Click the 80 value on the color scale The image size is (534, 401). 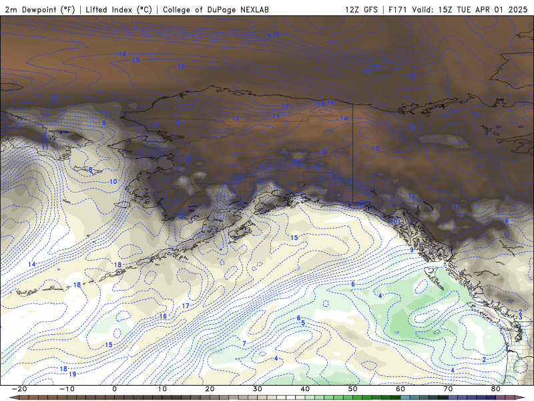coord(496,389)
